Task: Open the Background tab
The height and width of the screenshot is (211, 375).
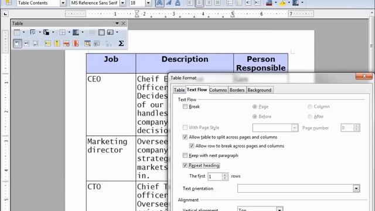Action: point(260,90)
